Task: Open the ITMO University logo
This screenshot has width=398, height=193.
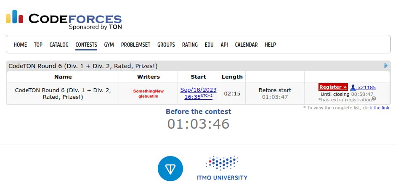Action: tap(222, 168)
